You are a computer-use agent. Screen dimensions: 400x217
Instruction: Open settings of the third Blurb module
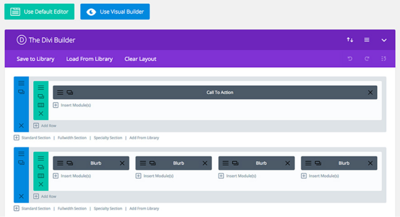click(x=225, y=163)
